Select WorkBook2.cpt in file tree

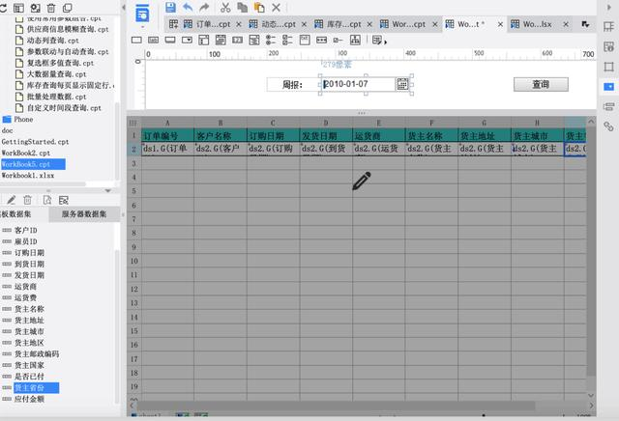26,153
